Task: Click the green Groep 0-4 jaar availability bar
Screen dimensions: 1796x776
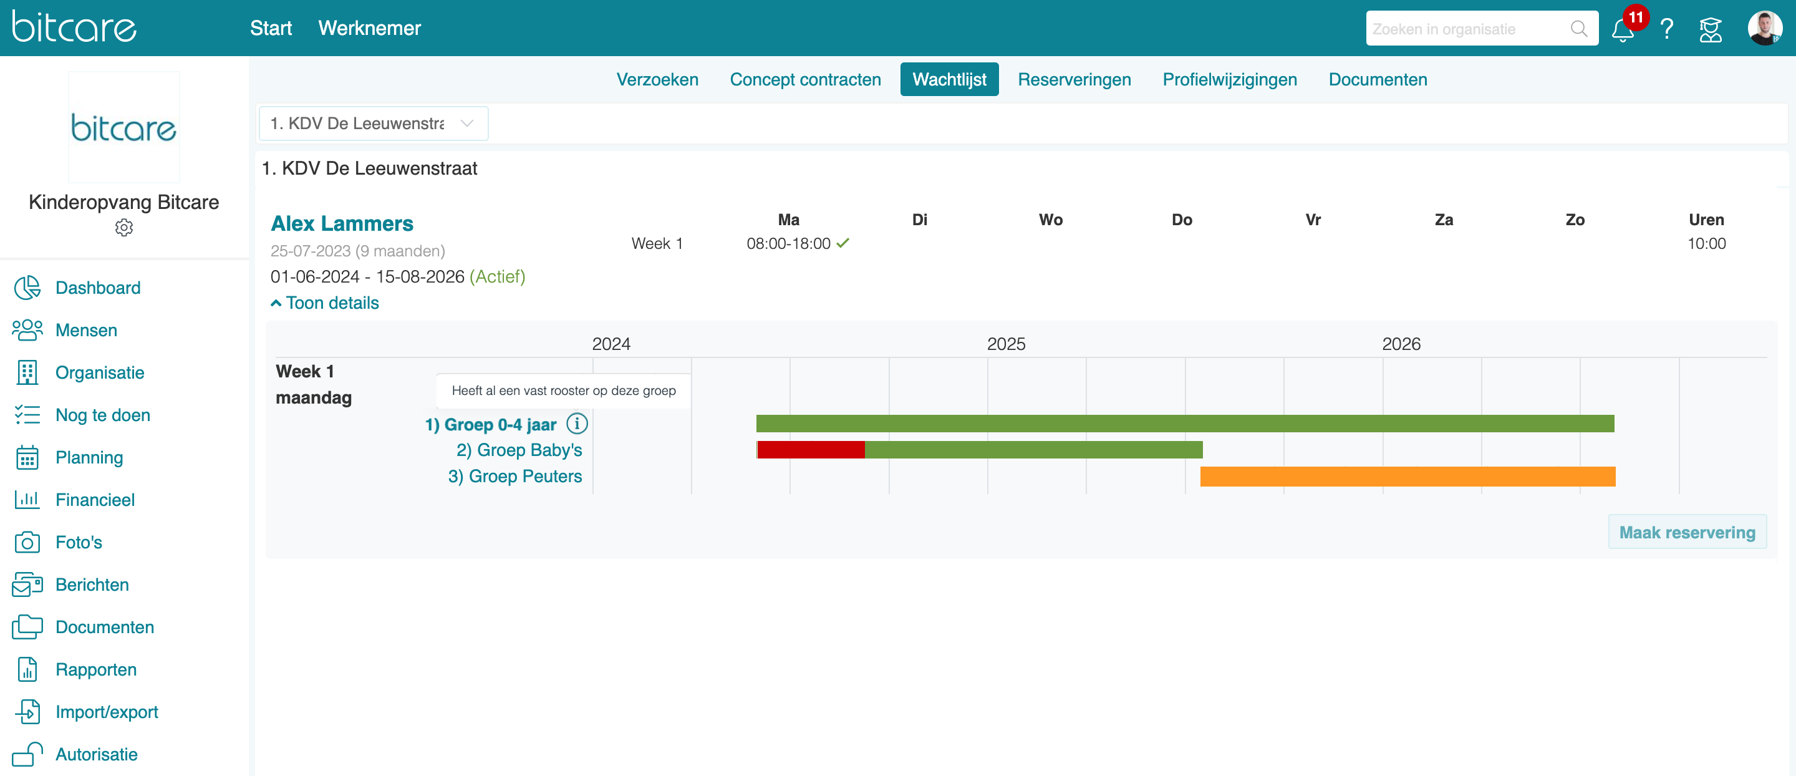Action: click(x=1185, y=423)
